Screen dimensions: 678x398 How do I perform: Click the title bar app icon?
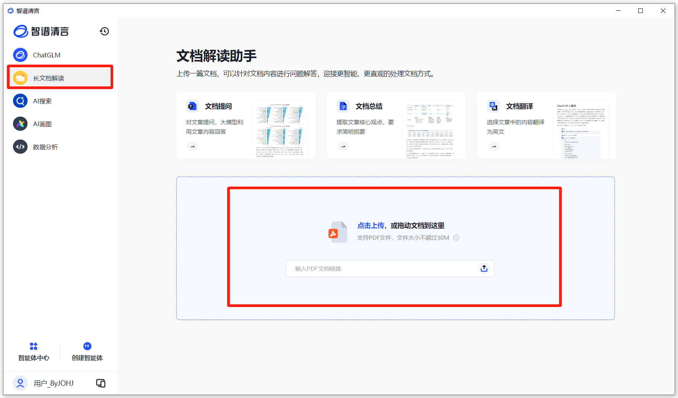pyautogui.click(x=11, y=11)
